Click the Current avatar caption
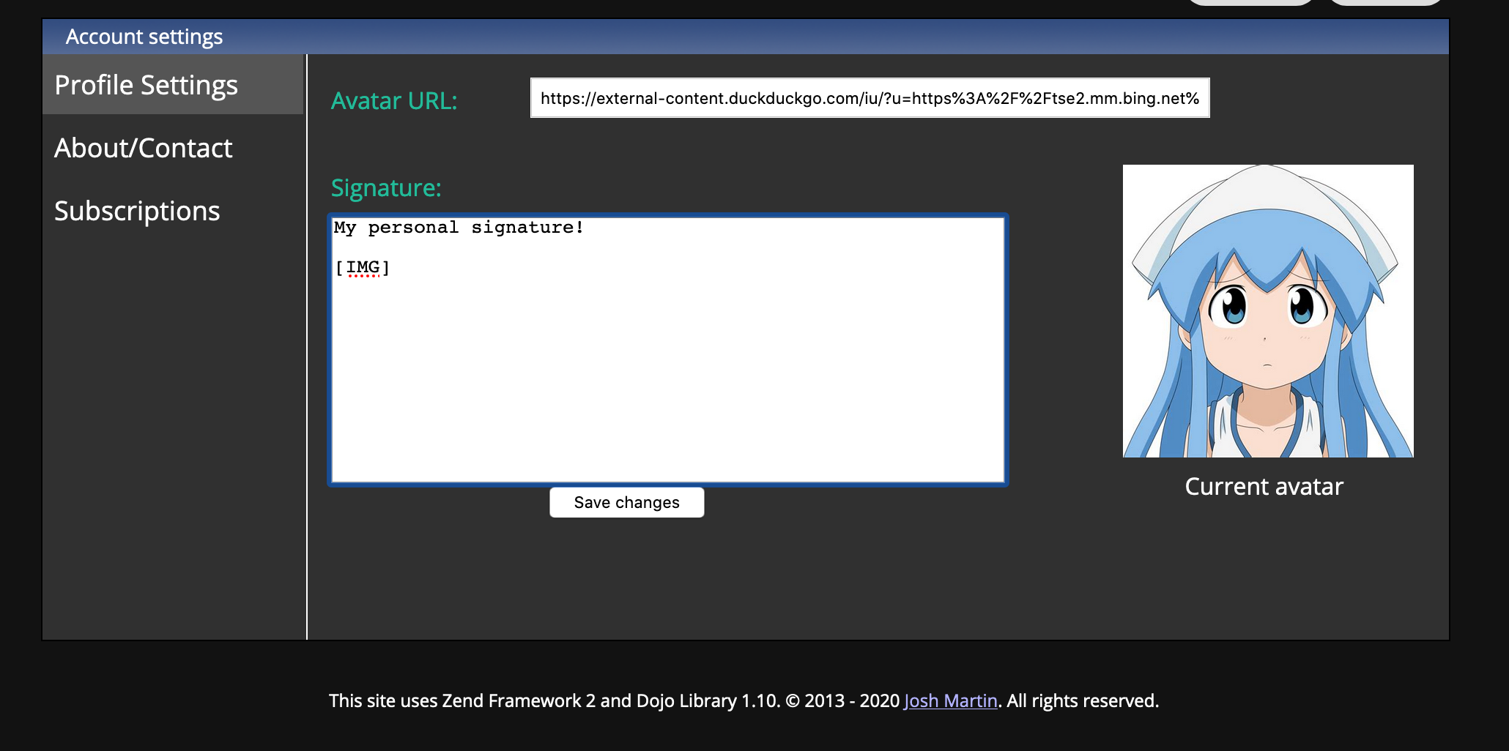 (x=1264, y=486)
